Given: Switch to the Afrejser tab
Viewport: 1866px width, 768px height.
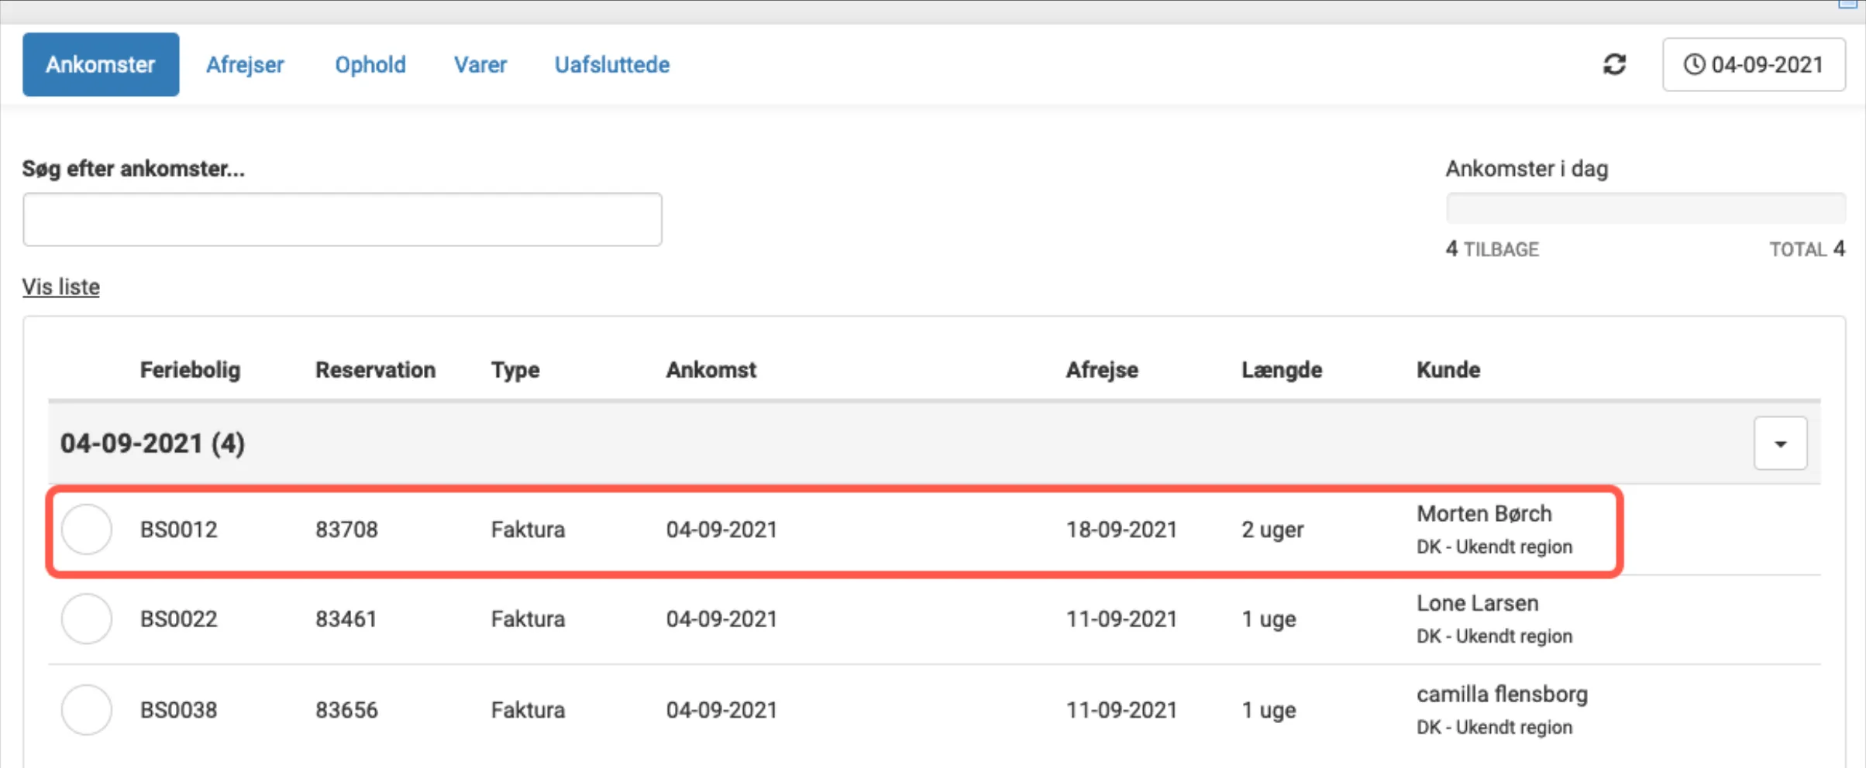Looking at the screenshot, I should point(245,64).
